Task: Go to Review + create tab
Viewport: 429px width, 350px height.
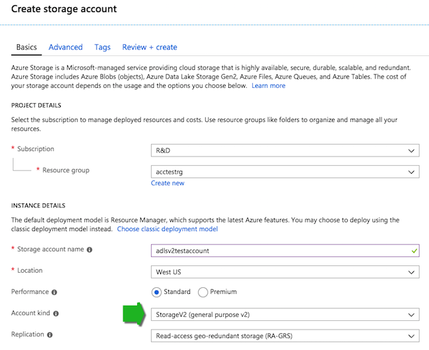Action: [149, 47]
